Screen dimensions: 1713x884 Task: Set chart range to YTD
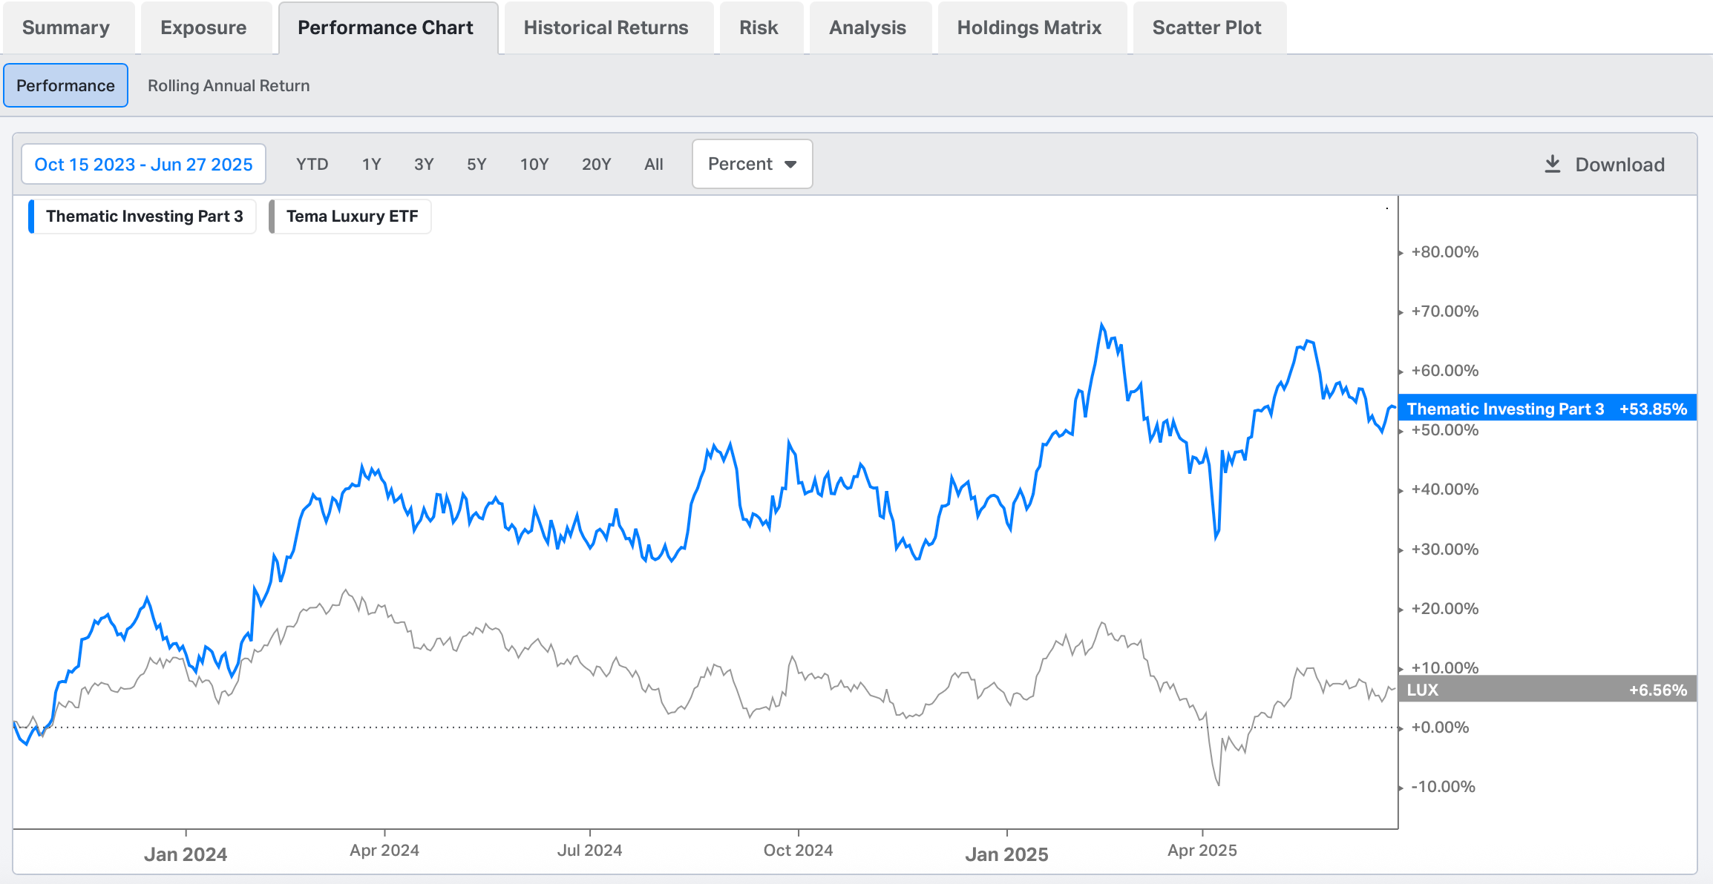click(312, 164)
